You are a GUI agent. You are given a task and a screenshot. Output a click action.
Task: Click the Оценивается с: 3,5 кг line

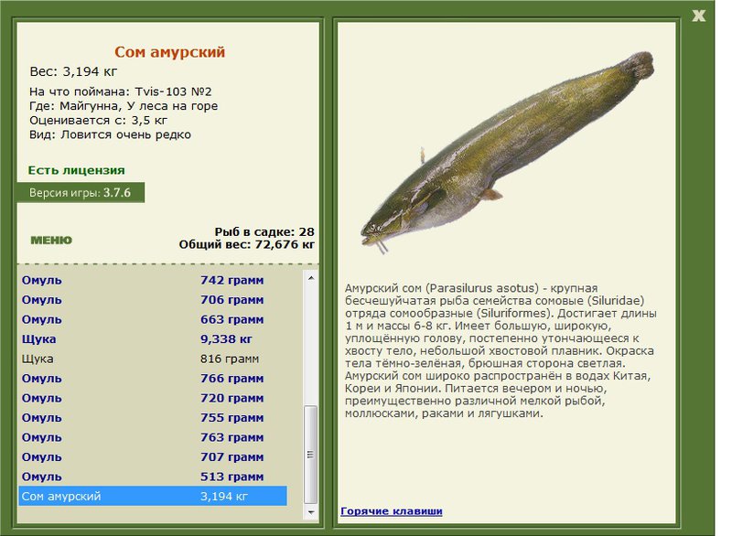(x=98, y=121)
